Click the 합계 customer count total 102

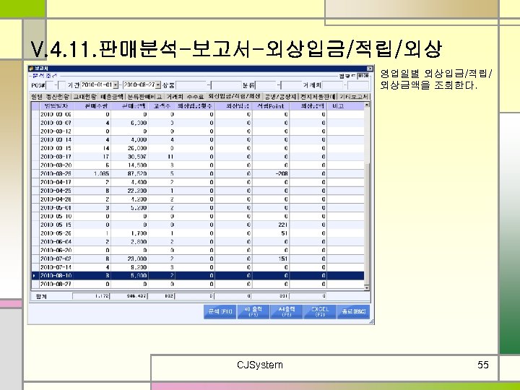pyautogui.click(x=161, y=296)
